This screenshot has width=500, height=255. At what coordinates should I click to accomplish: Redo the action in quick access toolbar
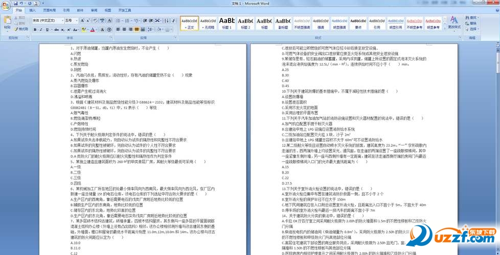coord(30,4)
